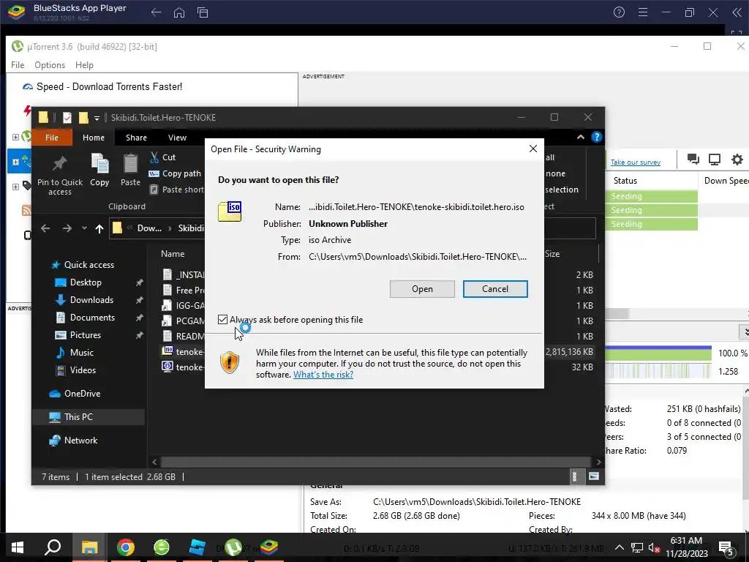
Task: Switch to Explorer Home ribbon tab
Action: tap(94, 138)
